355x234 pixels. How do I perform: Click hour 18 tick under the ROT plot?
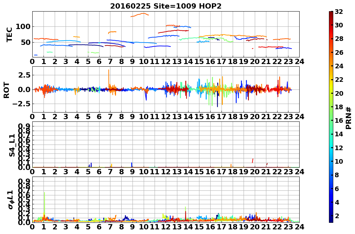pos(232,117)
